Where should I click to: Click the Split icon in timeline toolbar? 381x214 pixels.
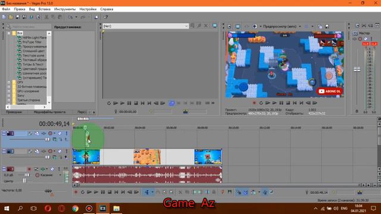(x=207, y=192)
